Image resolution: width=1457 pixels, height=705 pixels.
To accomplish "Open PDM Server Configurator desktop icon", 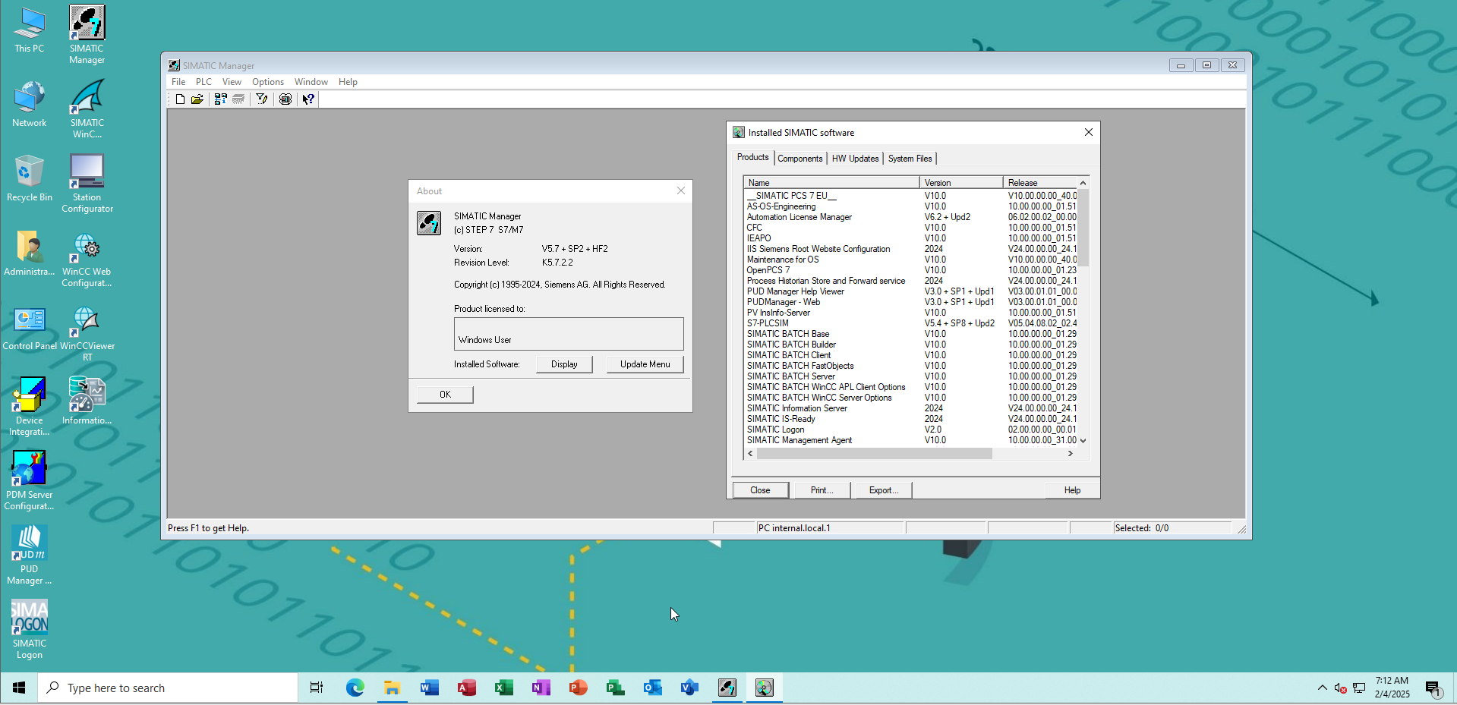I will 30,480.
